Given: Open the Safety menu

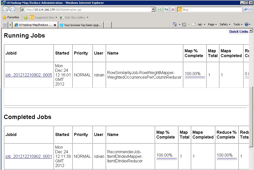Looking at the screenshot, I should [225, 24].
